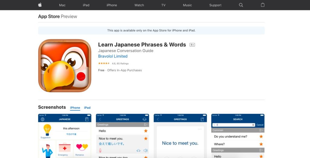Screen dimensions: 310x158
Task: Tap the 今日の午後 Japanese translation
Action: 71,134
